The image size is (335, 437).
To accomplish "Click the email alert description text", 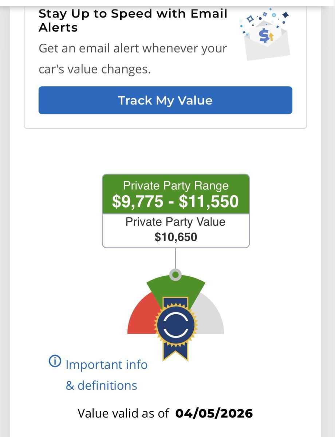I will (x=133, y=59).
